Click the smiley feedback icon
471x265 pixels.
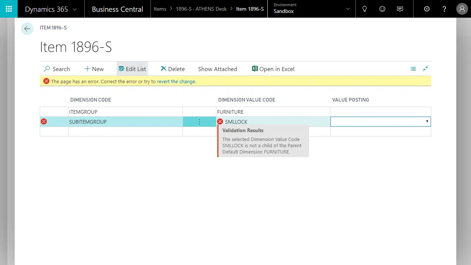(382, 9)
